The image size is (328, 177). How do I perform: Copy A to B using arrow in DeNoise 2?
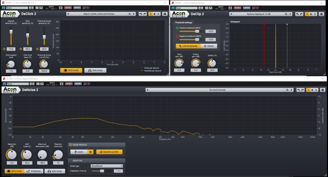(312, 90)
